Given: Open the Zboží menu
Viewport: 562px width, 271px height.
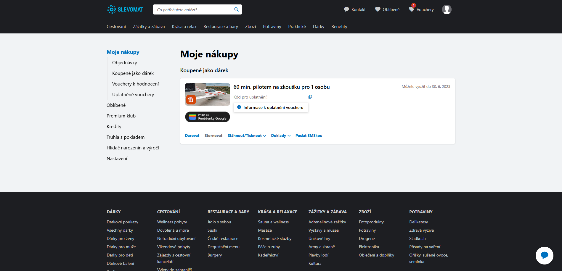Looking at the screenshot, I should 251,27.
